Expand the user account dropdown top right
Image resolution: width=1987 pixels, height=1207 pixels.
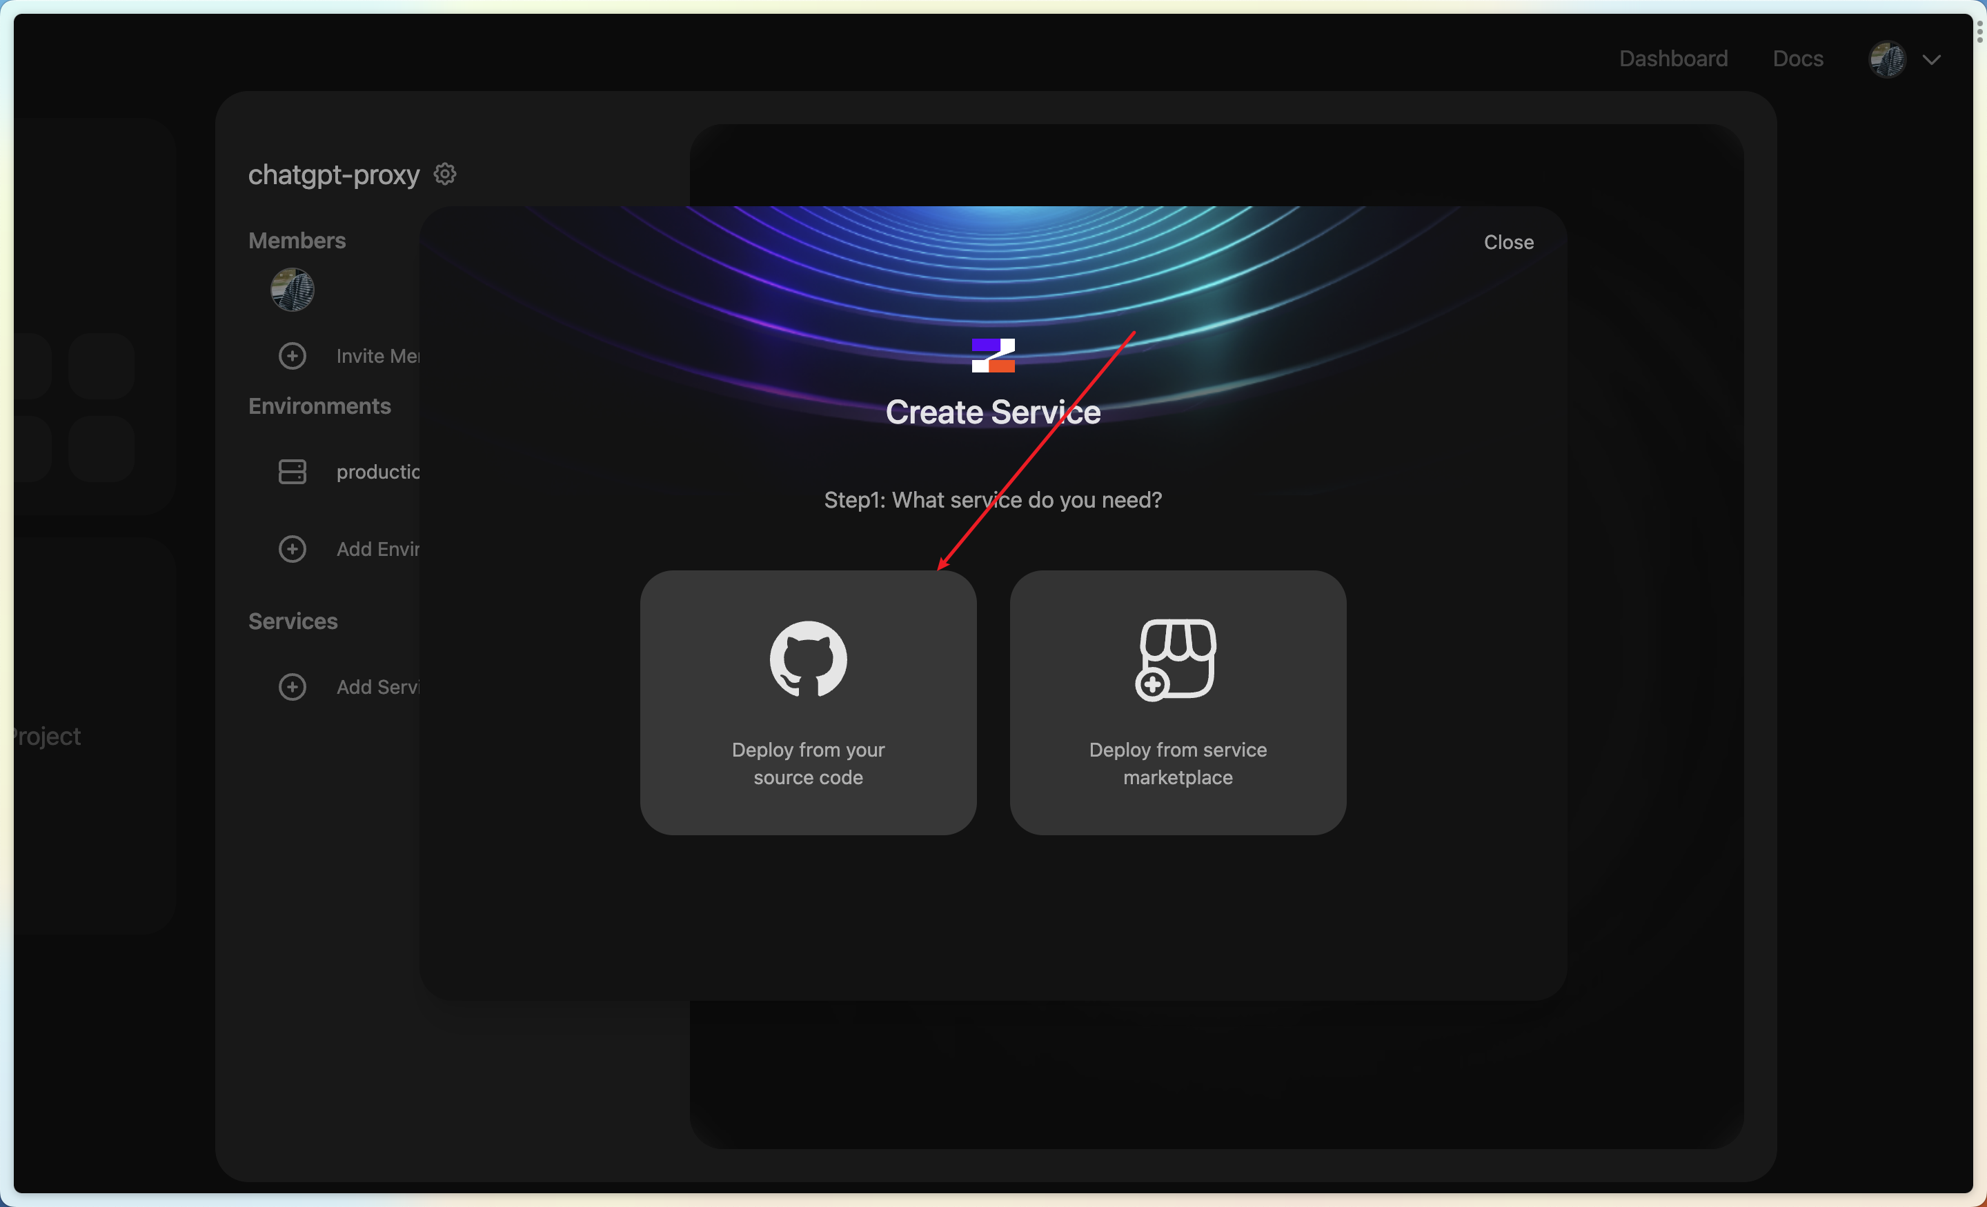[1932, 57]
